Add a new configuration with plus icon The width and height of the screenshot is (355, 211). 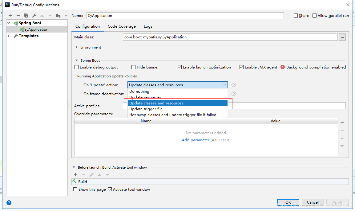click(10, 16)
